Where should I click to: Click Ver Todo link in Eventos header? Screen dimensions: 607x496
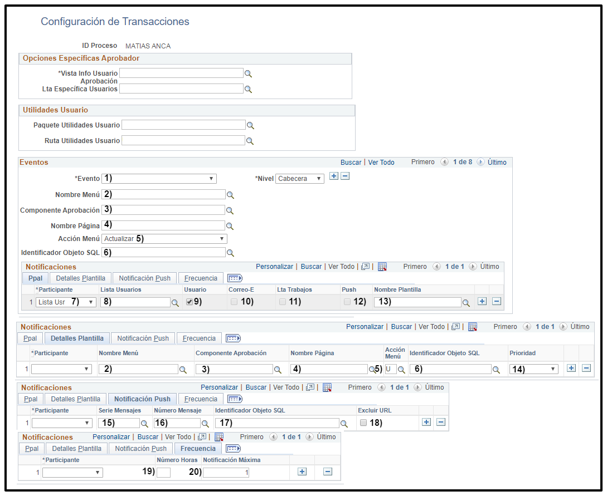coord(381,163)
